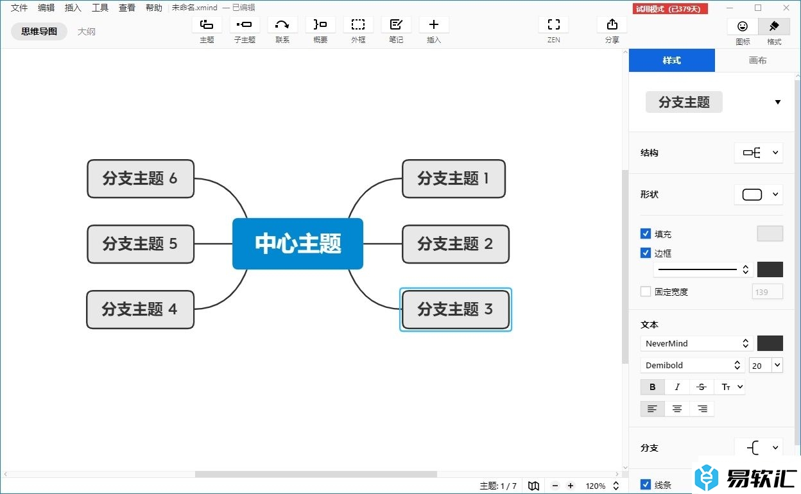Click the Summary (概要) toolbar icon
This screenshot has width=801, height=494.
(x=320, y=25)
